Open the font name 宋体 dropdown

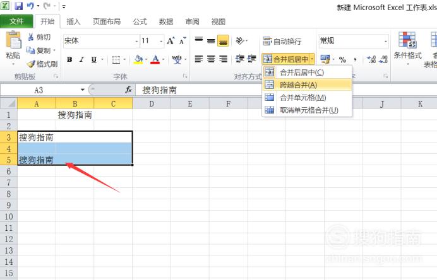click(x=136, y=41)
